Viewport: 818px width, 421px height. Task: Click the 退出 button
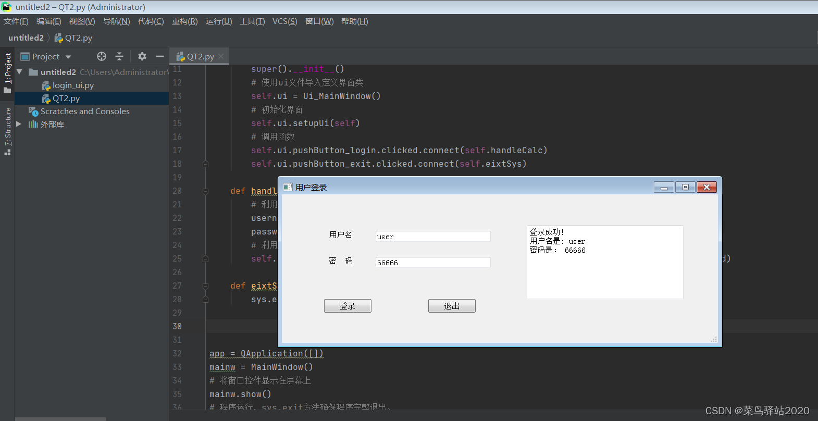pos(452,306)
